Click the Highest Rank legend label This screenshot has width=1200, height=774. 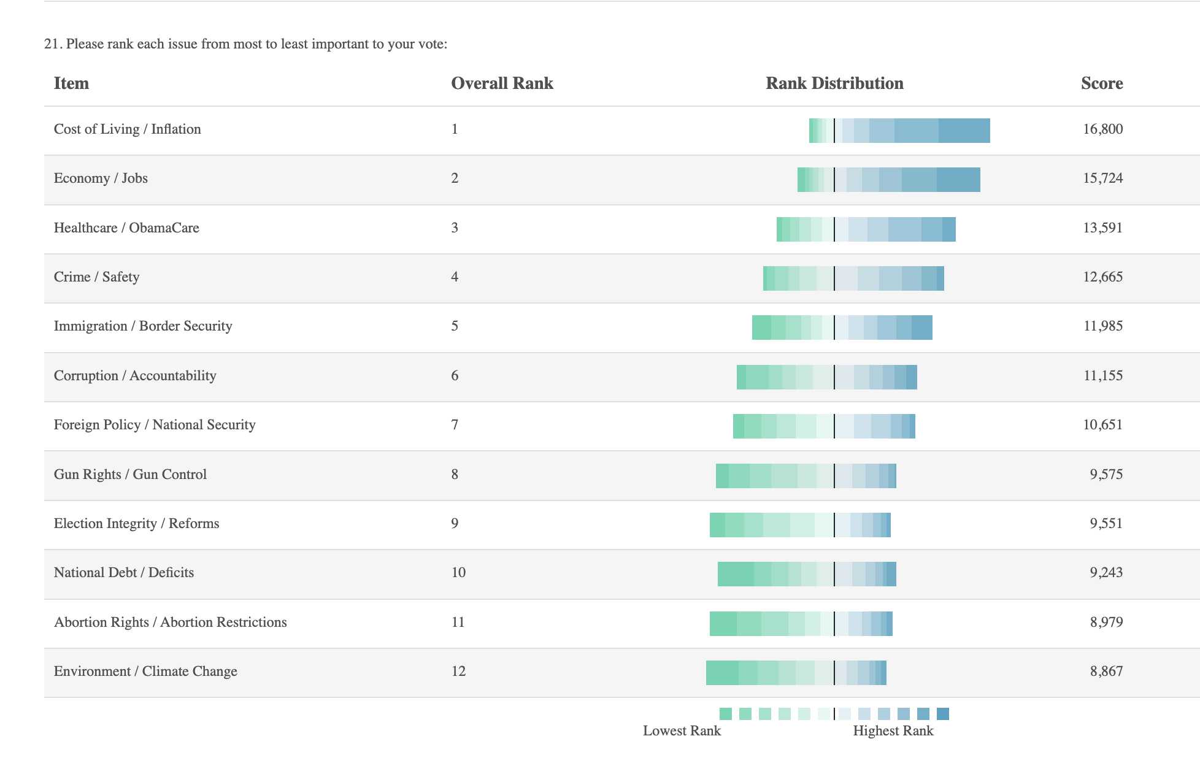pos(893,730)
